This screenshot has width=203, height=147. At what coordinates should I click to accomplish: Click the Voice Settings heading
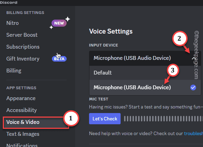click(x=111, y=31)
